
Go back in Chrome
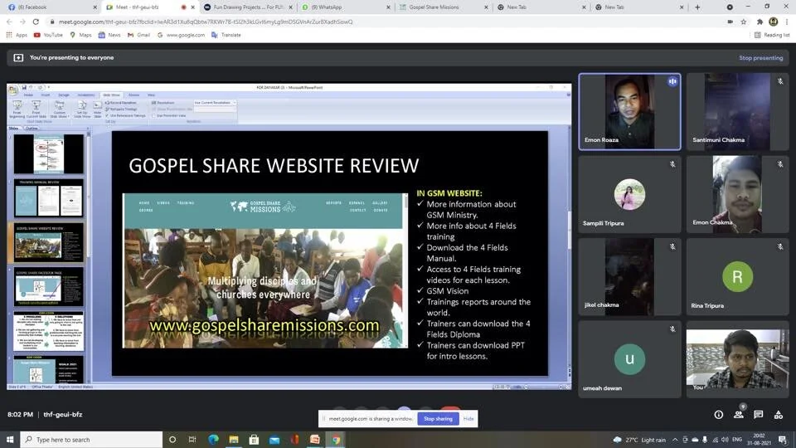pos(9,22)
